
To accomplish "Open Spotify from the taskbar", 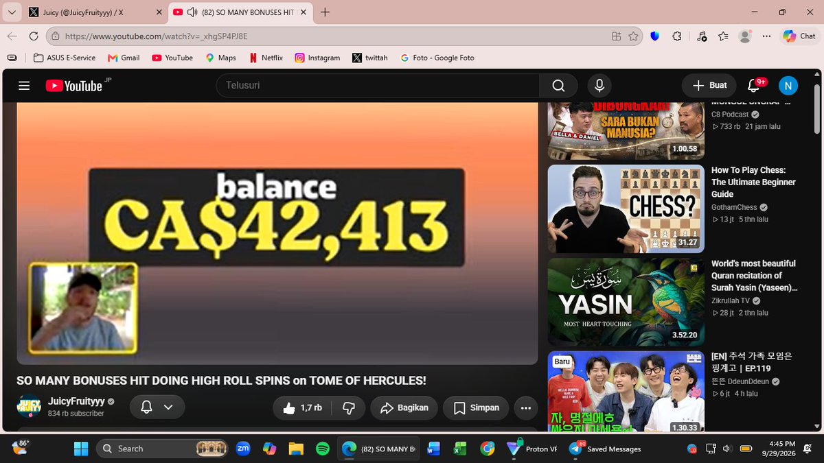I will coord(323,449).
